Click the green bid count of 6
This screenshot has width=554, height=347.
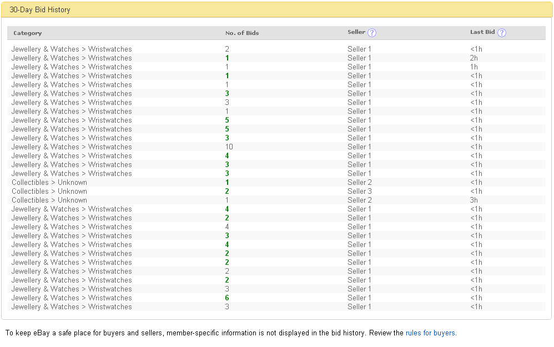pos(227,298)
